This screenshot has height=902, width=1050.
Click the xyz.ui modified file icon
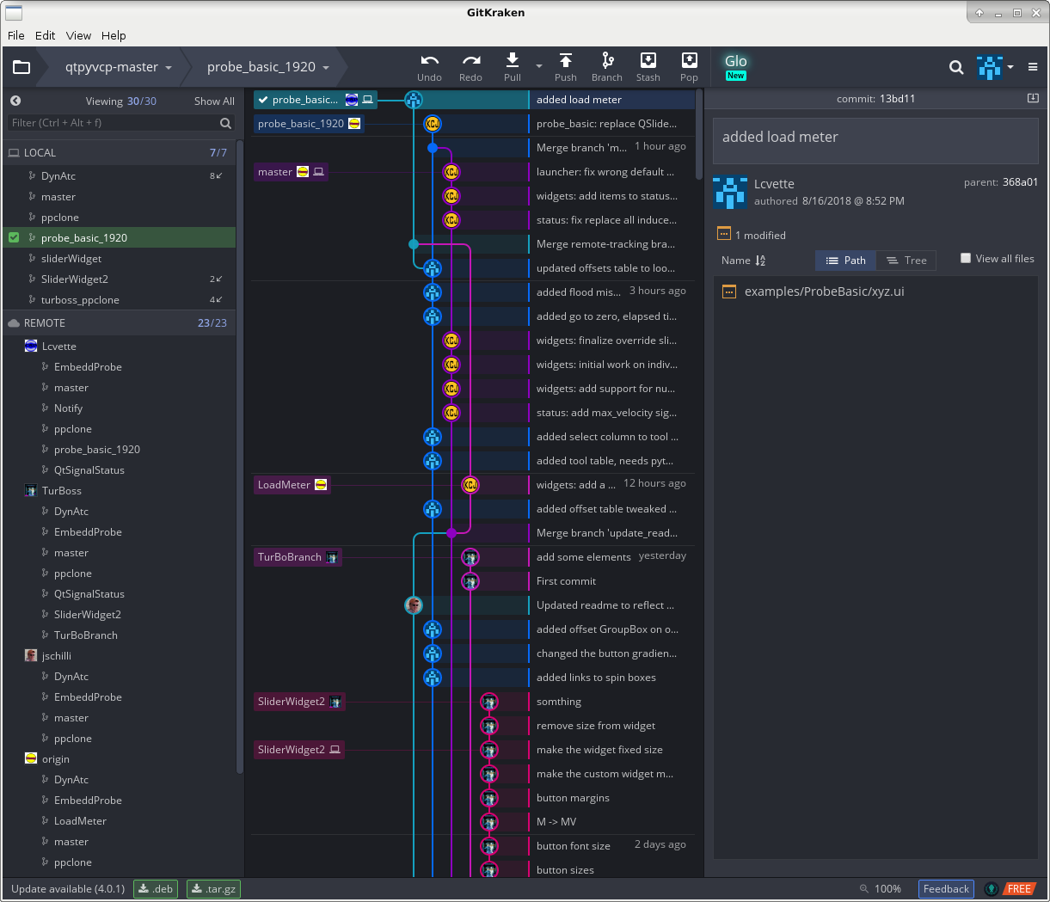pyautogui.click(x=729, y=291)
